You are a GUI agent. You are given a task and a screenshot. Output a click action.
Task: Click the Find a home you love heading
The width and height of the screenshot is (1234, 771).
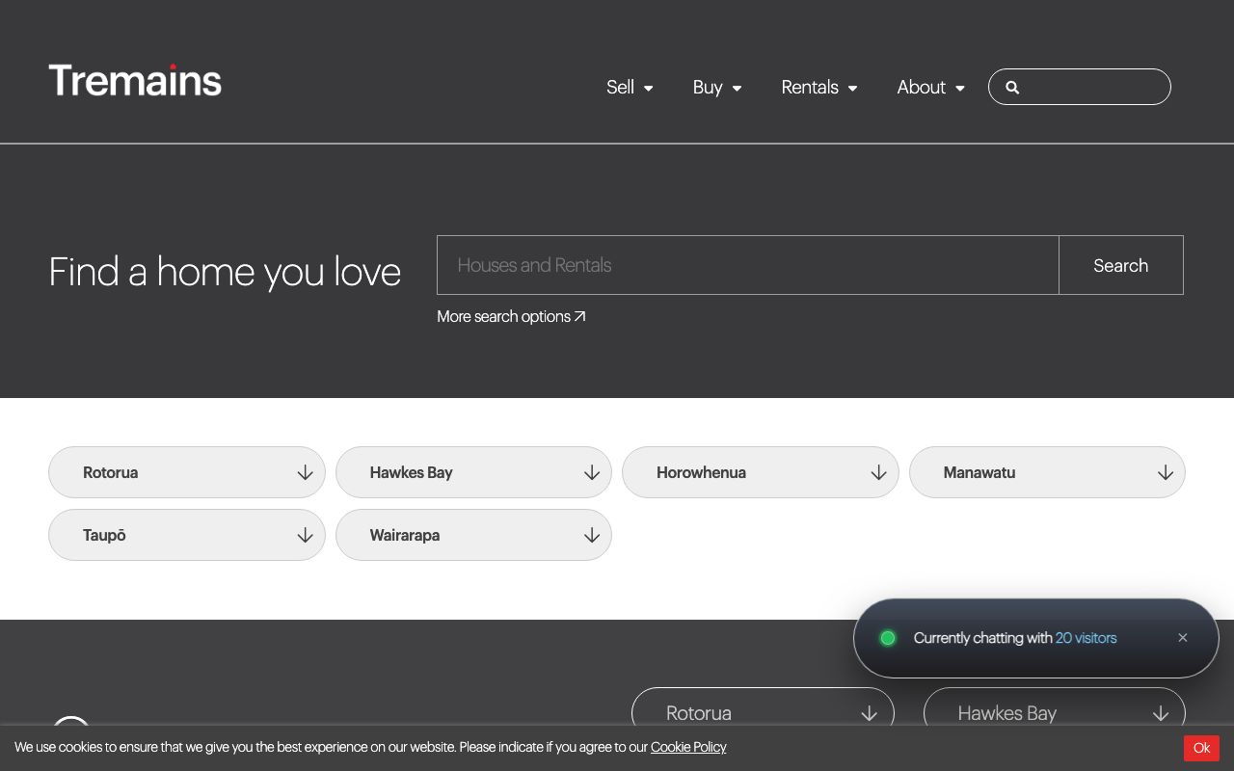(x=225, y=272)
